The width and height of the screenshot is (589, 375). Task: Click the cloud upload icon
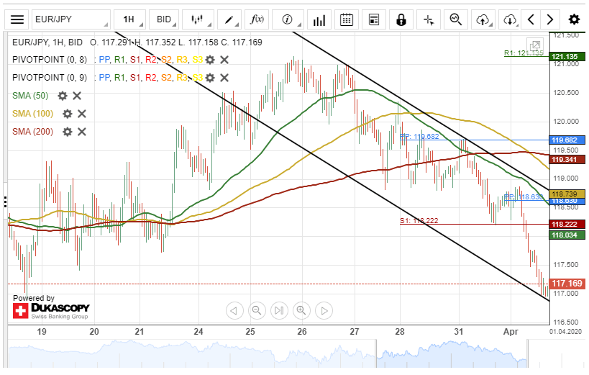[484, 19]
